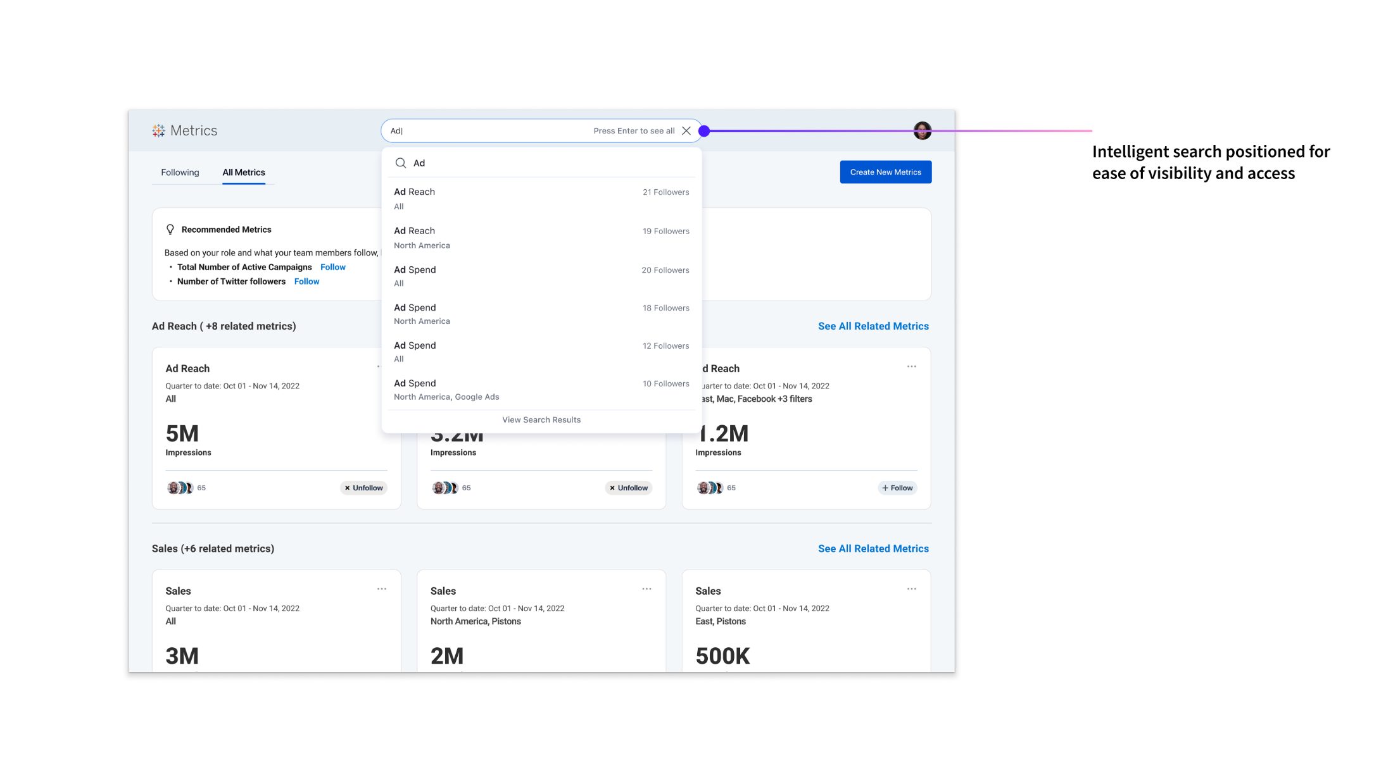Viewport: 1393px width, 782px height.
Task: Click the Ad query row in search dropdown
Action: click(x=541, y=163)
